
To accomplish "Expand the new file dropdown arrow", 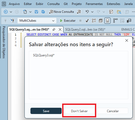I will pos(30,12).
